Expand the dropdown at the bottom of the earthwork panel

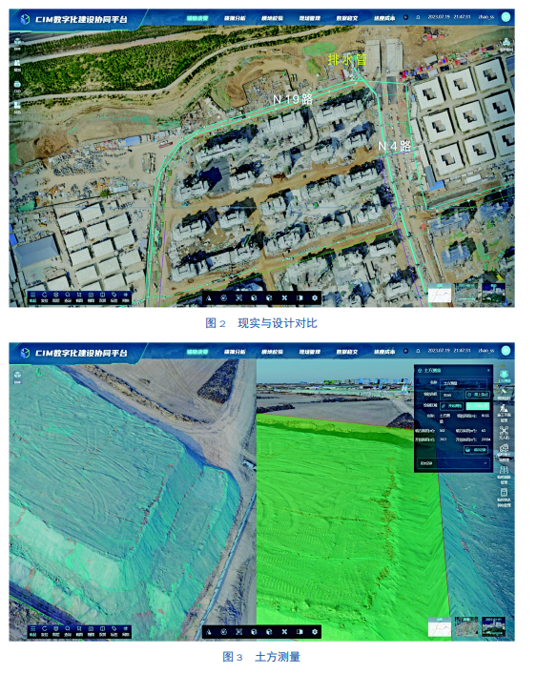pyautogui.click(x=454, y=463)
